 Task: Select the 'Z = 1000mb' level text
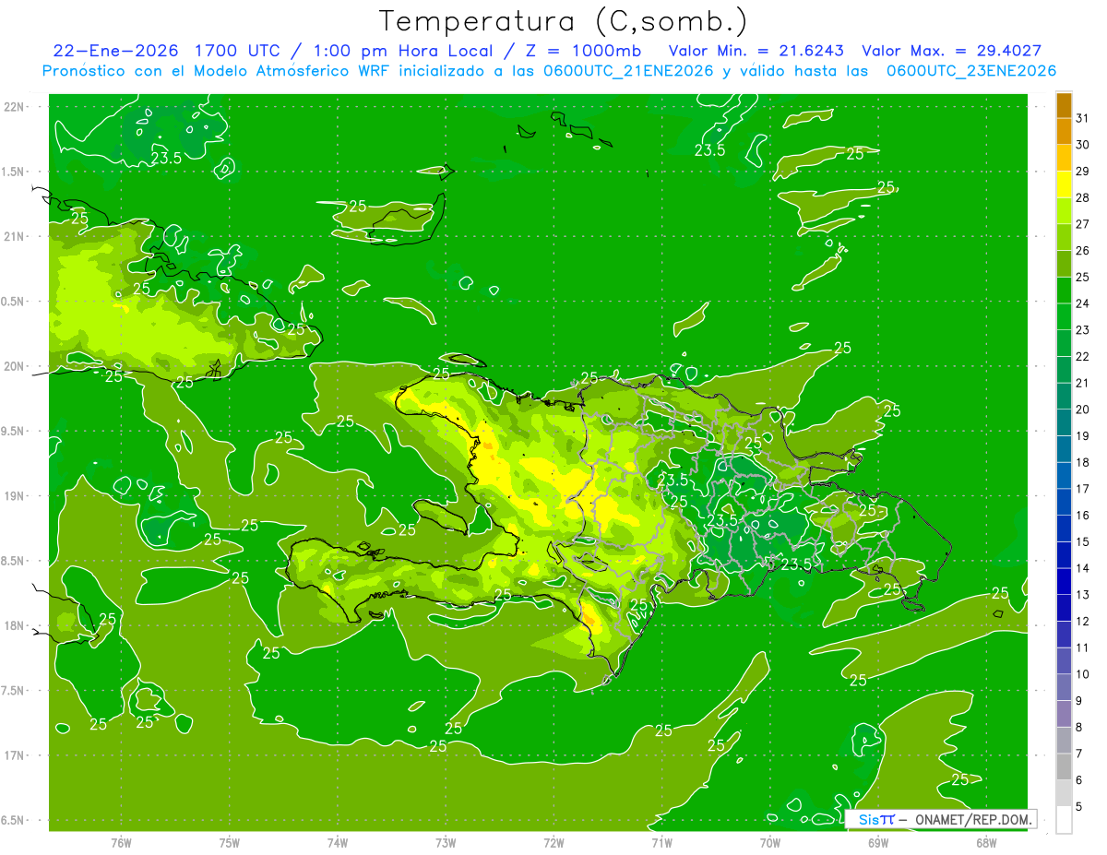pos(583,51)
